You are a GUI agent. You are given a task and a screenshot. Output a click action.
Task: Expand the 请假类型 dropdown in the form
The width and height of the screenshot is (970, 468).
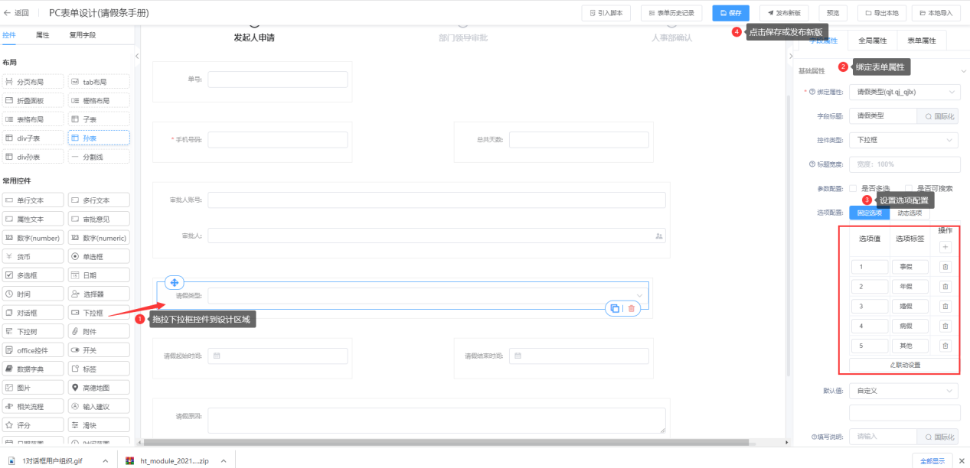(x=428, y=295)
